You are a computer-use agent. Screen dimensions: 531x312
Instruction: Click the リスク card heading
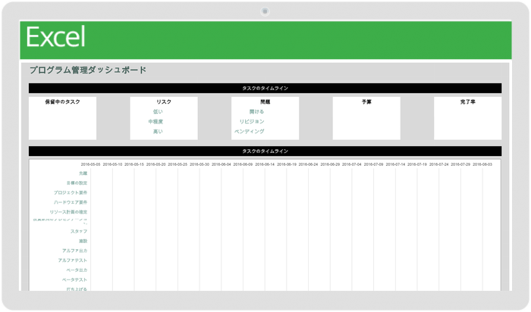[x=164, y=101]
